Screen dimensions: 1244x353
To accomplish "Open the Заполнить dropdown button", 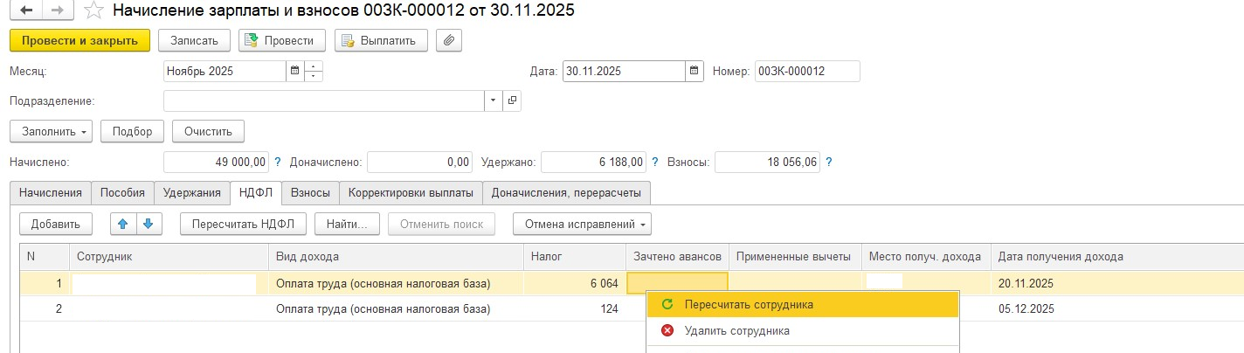I will 51,131.
